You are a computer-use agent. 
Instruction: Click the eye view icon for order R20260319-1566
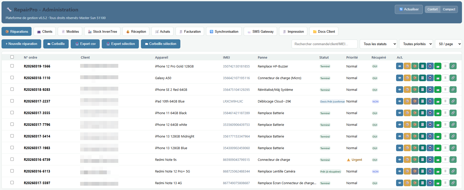point(399,66)
